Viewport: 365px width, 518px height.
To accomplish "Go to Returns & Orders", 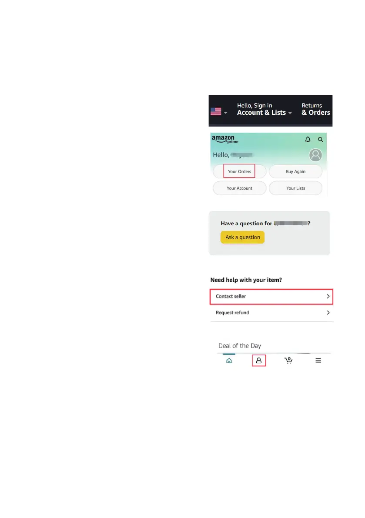I will (x=315, y=109).
